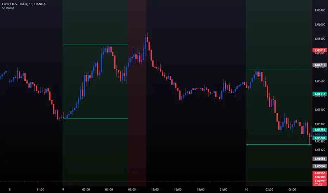Click the 21:00 label just before date 10

click(223, 189)
